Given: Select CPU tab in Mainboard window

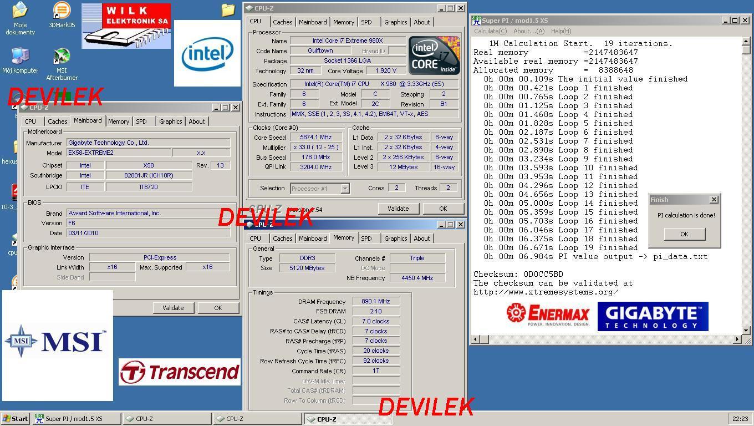Looking at the screenshot, I should pyautogui.click(x=30, y=121).
